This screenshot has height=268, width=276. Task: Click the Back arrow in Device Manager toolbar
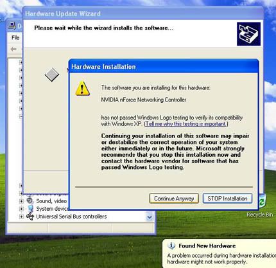click(x=13, y=49)
